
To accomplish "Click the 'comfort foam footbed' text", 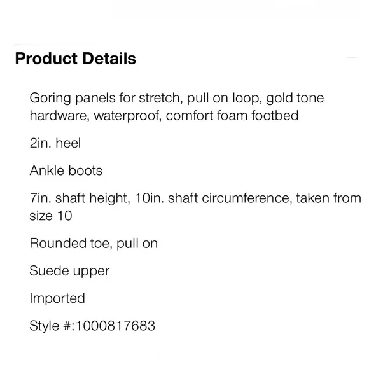I will (x=232, y=116).
